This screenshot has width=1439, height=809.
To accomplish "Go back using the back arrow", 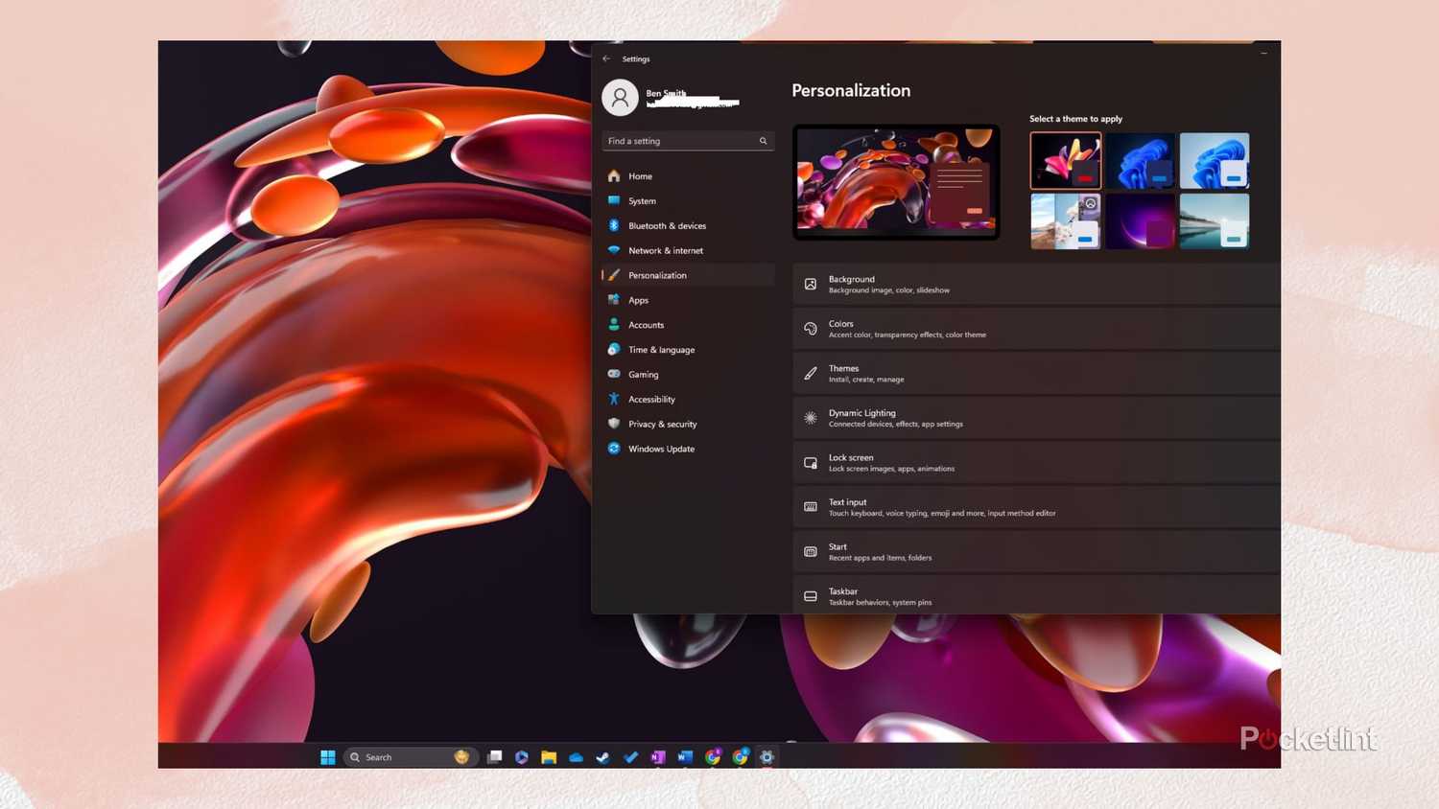I will pyautogui.click(x=606, y=58).
